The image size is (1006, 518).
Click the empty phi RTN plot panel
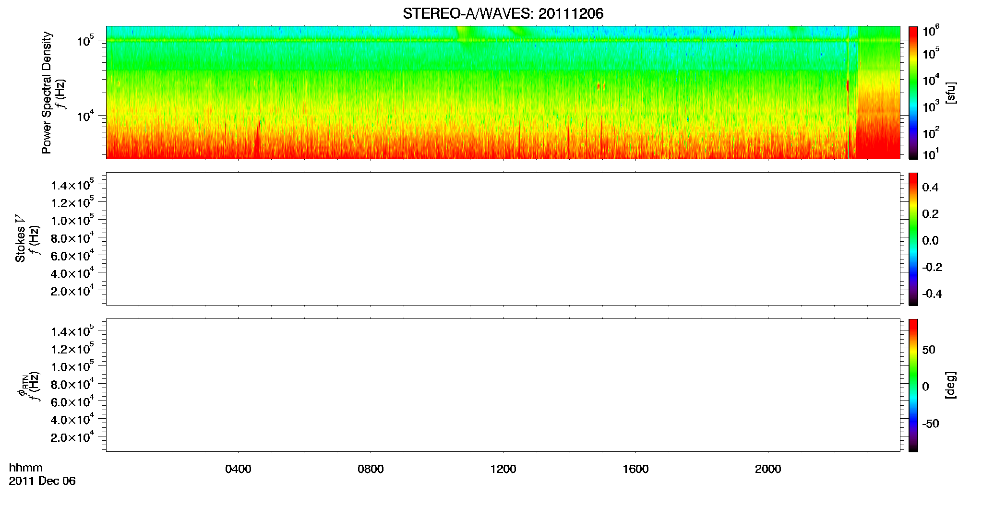[x=503, y=385]
